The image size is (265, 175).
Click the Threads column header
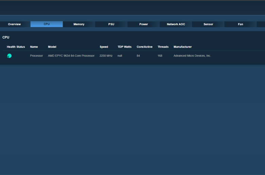163,47
